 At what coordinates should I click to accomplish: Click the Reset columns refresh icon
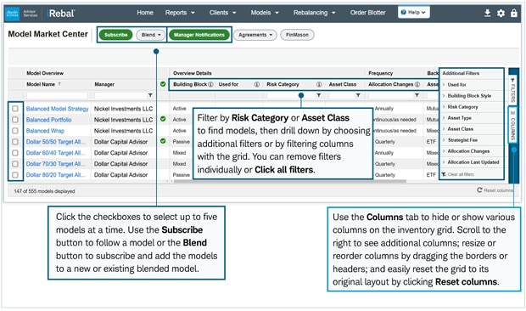(x=479, y=190)
